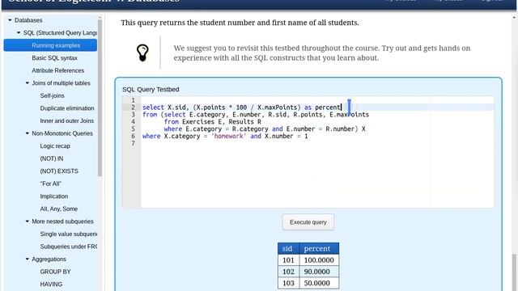Click line 6 where clause in editor
This screenshot has width=518, height=291.
coord(225,136)
